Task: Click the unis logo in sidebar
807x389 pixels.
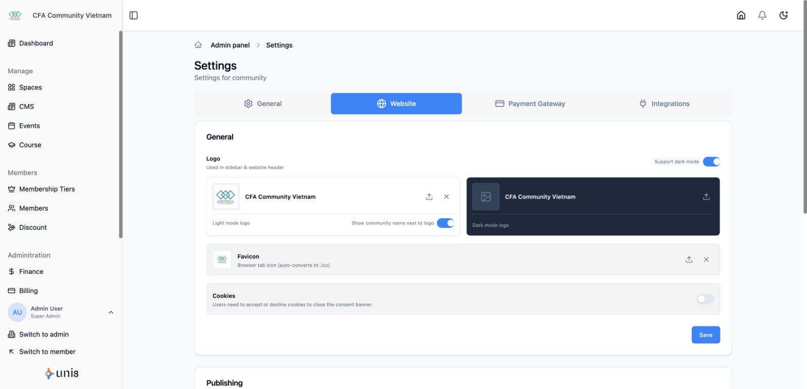Action: pos(61,373)
